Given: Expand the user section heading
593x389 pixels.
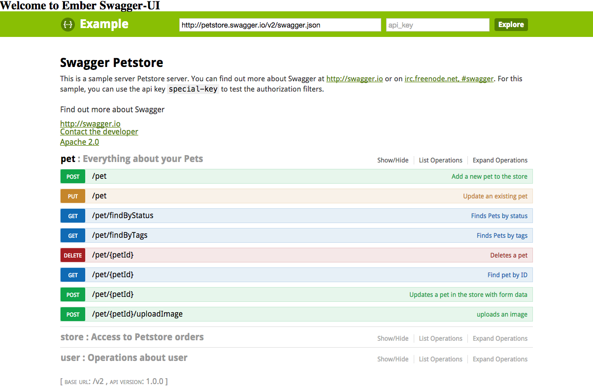Looking at the screenshot, I should [x=124, y=357].
